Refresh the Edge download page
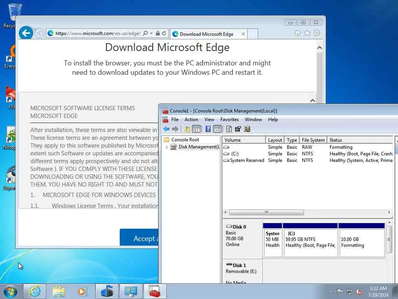 164,33
